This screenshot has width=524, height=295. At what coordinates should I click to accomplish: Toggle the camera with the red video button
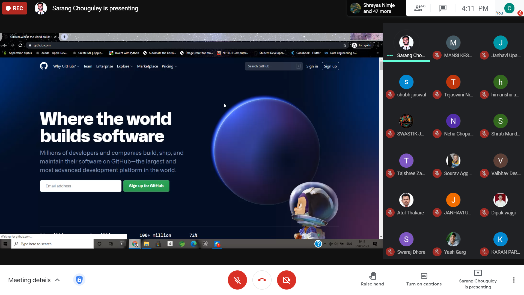[x=286, y=280]
